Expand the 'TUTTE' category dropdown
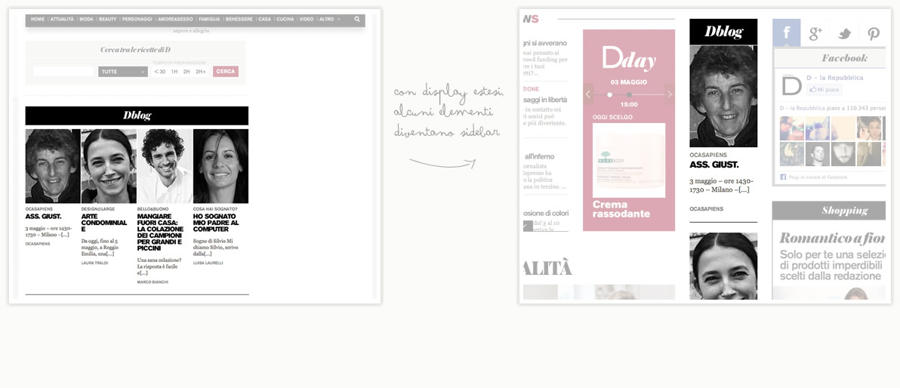Viewport: 900px width, 388px height. [122, 72]
